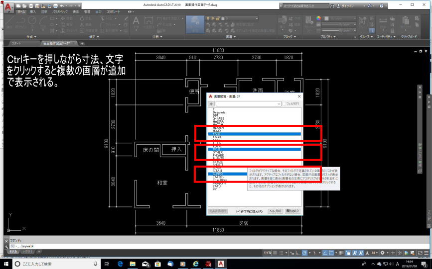The image size is (432, 269).
Task: Click サインイン in the title bar
Action: point(348,5)
